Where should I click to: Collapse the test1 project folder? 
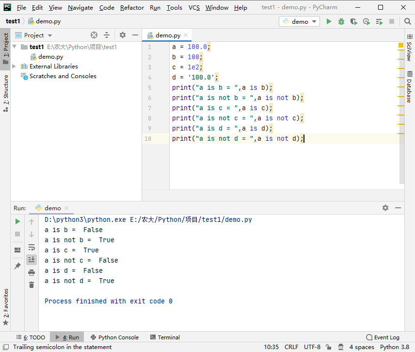pos(14,47)
